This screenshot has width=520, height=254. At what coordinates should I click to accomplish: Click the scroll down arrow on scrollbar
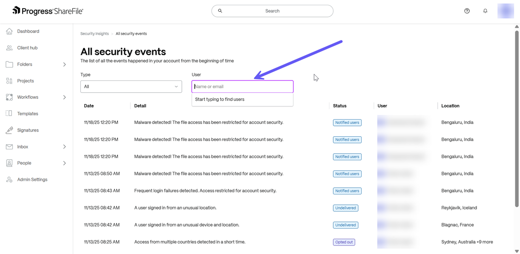coord(517,251)
